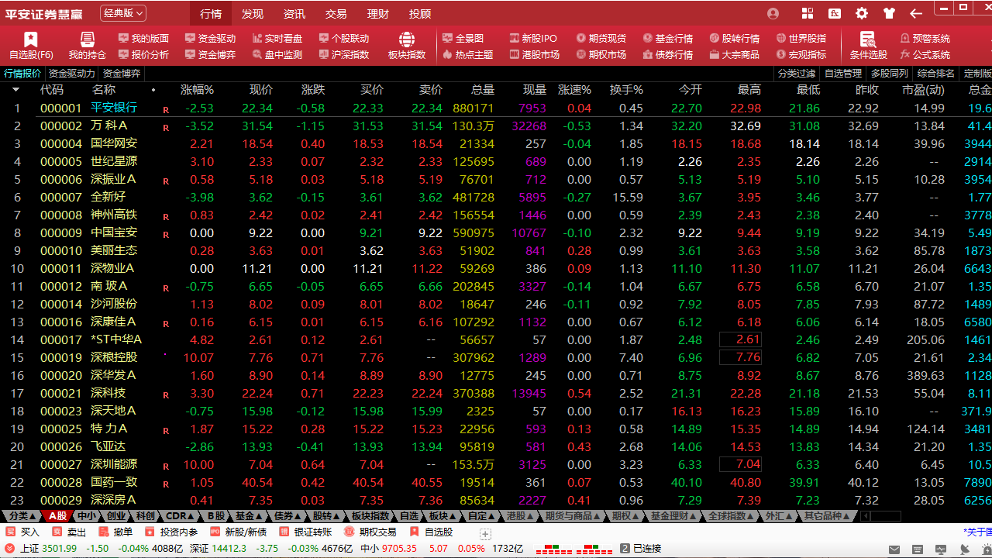Switch to the 发现 main tab
Viewport: 992px width, 558px height.
pos(253,14)
